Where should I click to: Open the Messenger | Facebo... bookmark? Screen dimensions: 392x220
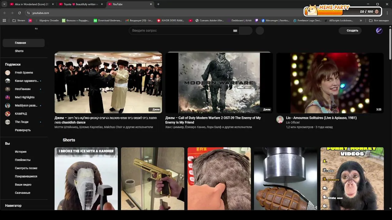(x=275, y=20)
